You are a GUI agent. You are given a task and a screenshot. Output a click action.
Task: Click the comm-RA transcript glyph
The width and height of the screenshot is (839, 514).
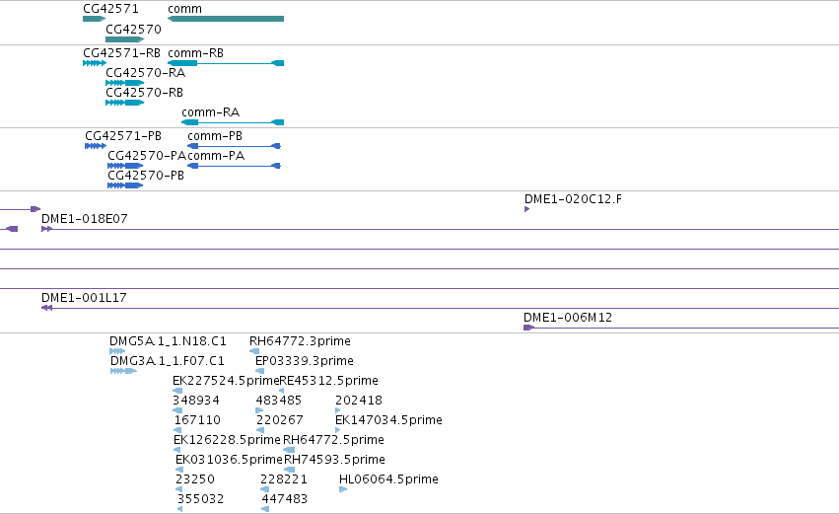[x=233, y=122]
